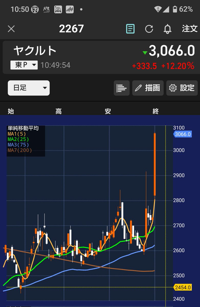Tap the 7-Eleven notification icon
200x307 pixels.
[x=35, y=9]
